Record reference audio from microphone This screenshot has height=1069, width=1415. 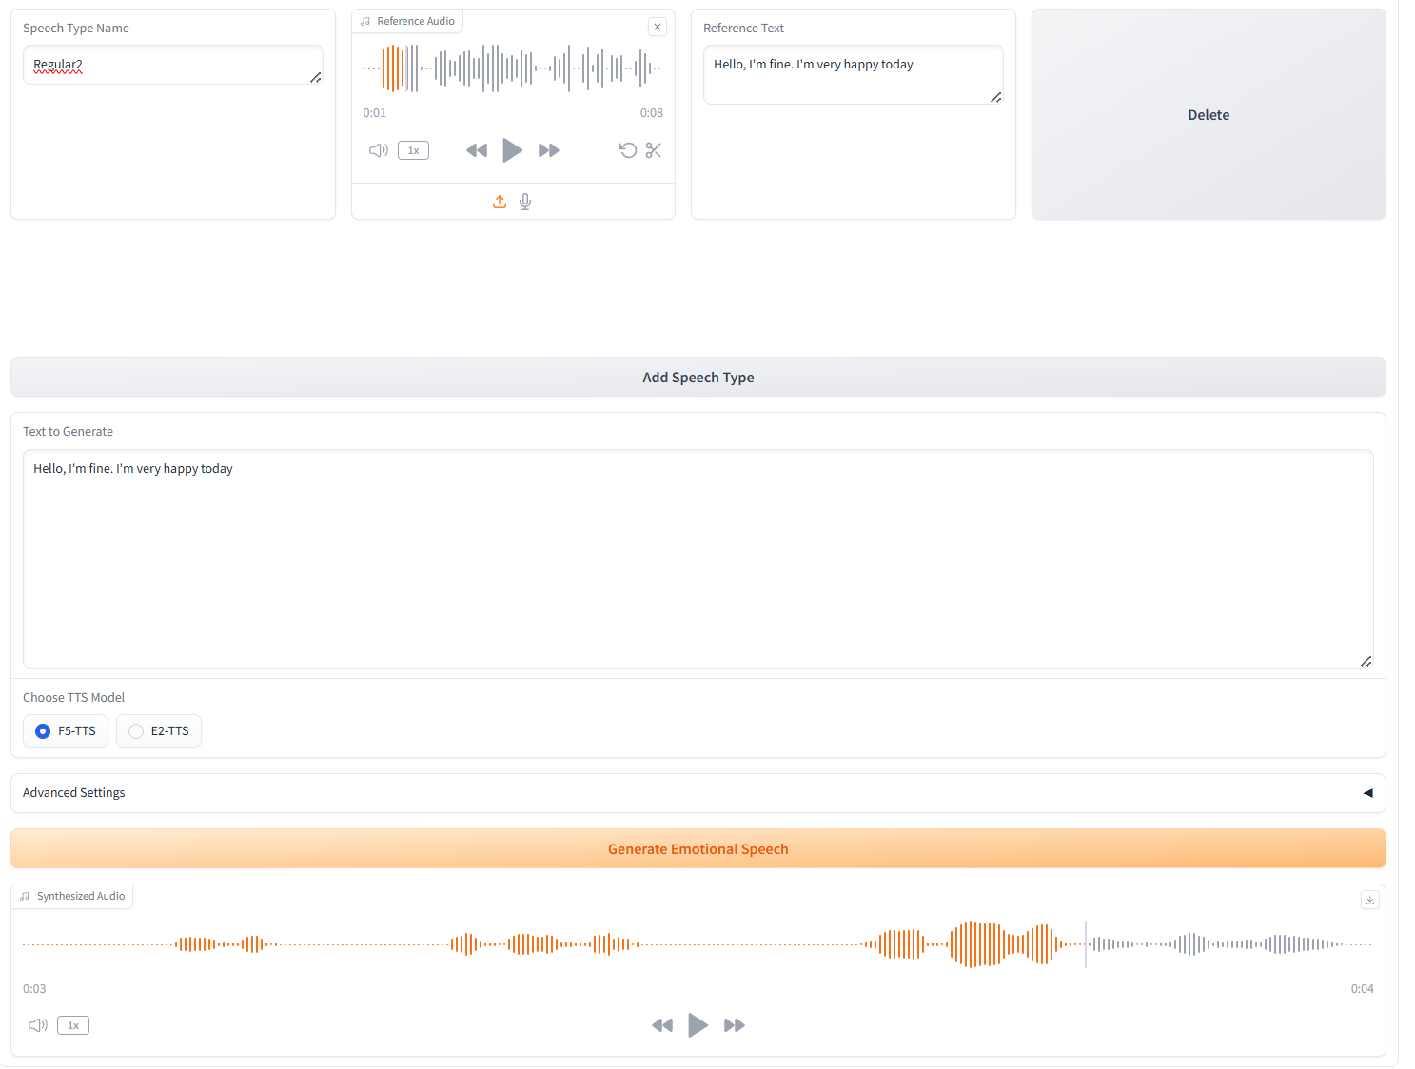coord(525,202)
